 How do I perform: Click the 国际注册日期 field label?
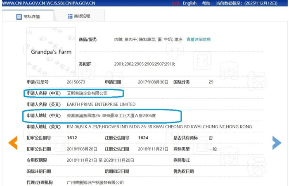[39, 171]
